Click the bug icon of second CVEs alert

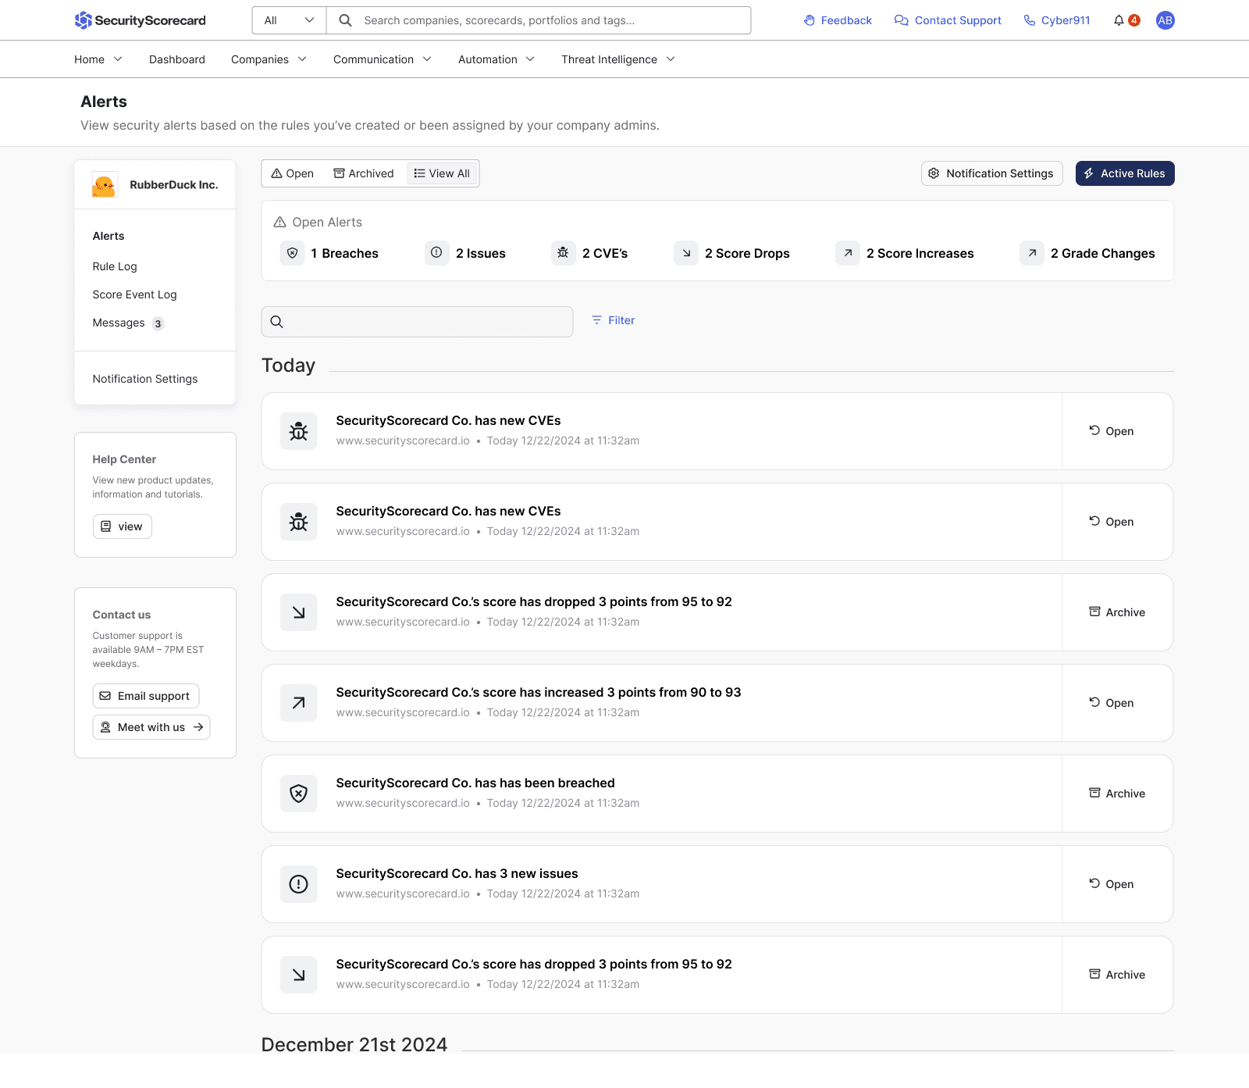[x=298, y=522]
